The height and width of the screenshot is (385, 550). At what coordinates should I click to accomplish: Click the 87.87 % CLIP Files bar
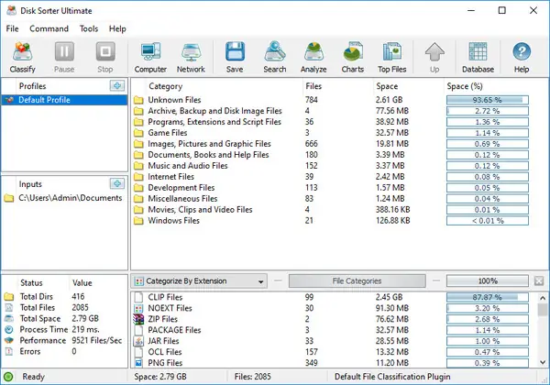(488, 297)
